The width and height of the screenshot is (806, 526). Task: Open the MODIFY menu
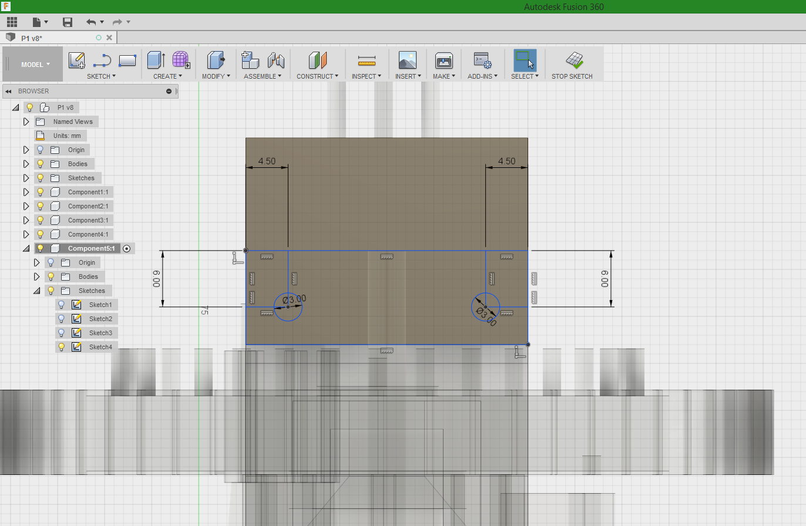[216, 76]
